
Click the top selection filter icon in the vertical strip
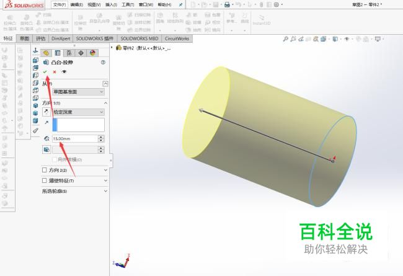pyautogui.click(x=35, y=50)
